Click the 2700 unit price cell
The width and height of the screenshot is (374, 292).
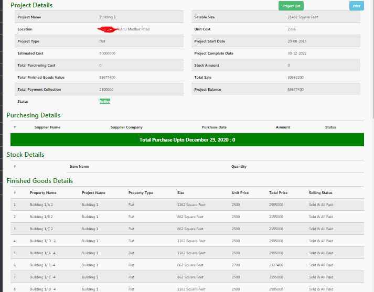click(x=236, y=265)
